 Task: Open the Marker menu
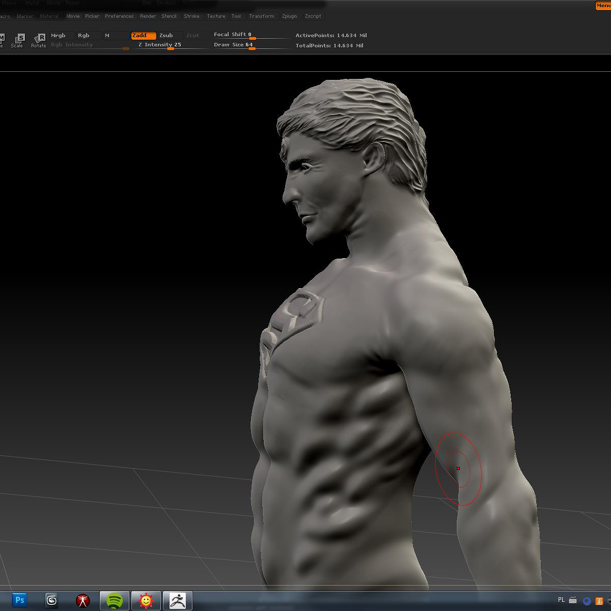pyautogui.click(x=25, y=16)
